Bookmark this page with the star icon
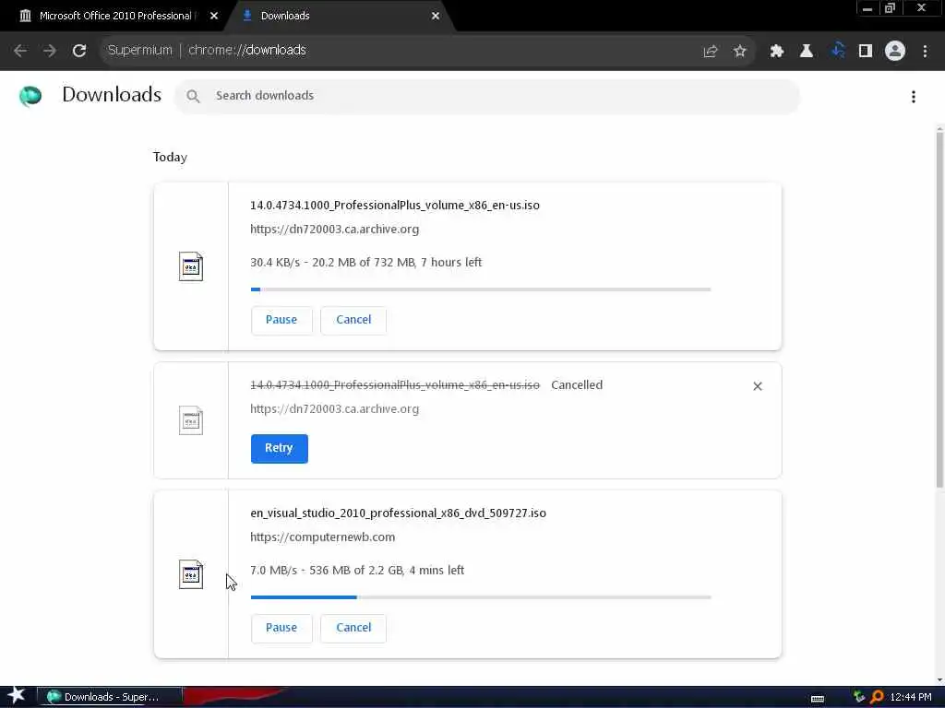Screen dimensions: 945x708 pyautogui.click(x=740, y=52)
